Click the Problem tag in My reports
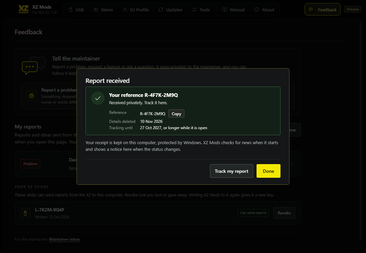Viewport: 366px width, 253px height. [x=30, y=164]
